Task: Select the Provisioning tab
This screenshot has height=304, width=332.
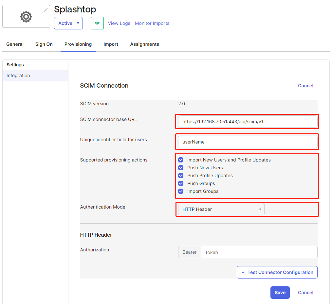Action: pyautogui.click(x=78, y=44)
